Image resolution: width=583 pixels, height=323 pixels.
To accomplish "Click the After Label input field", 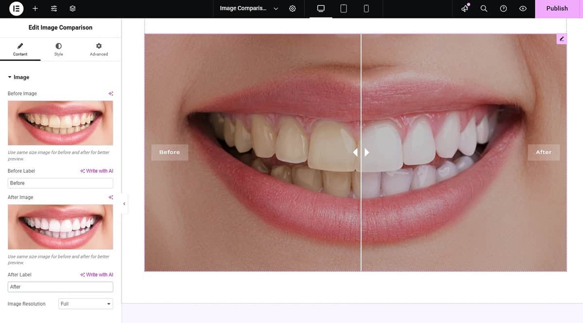I will click(60, 287).
